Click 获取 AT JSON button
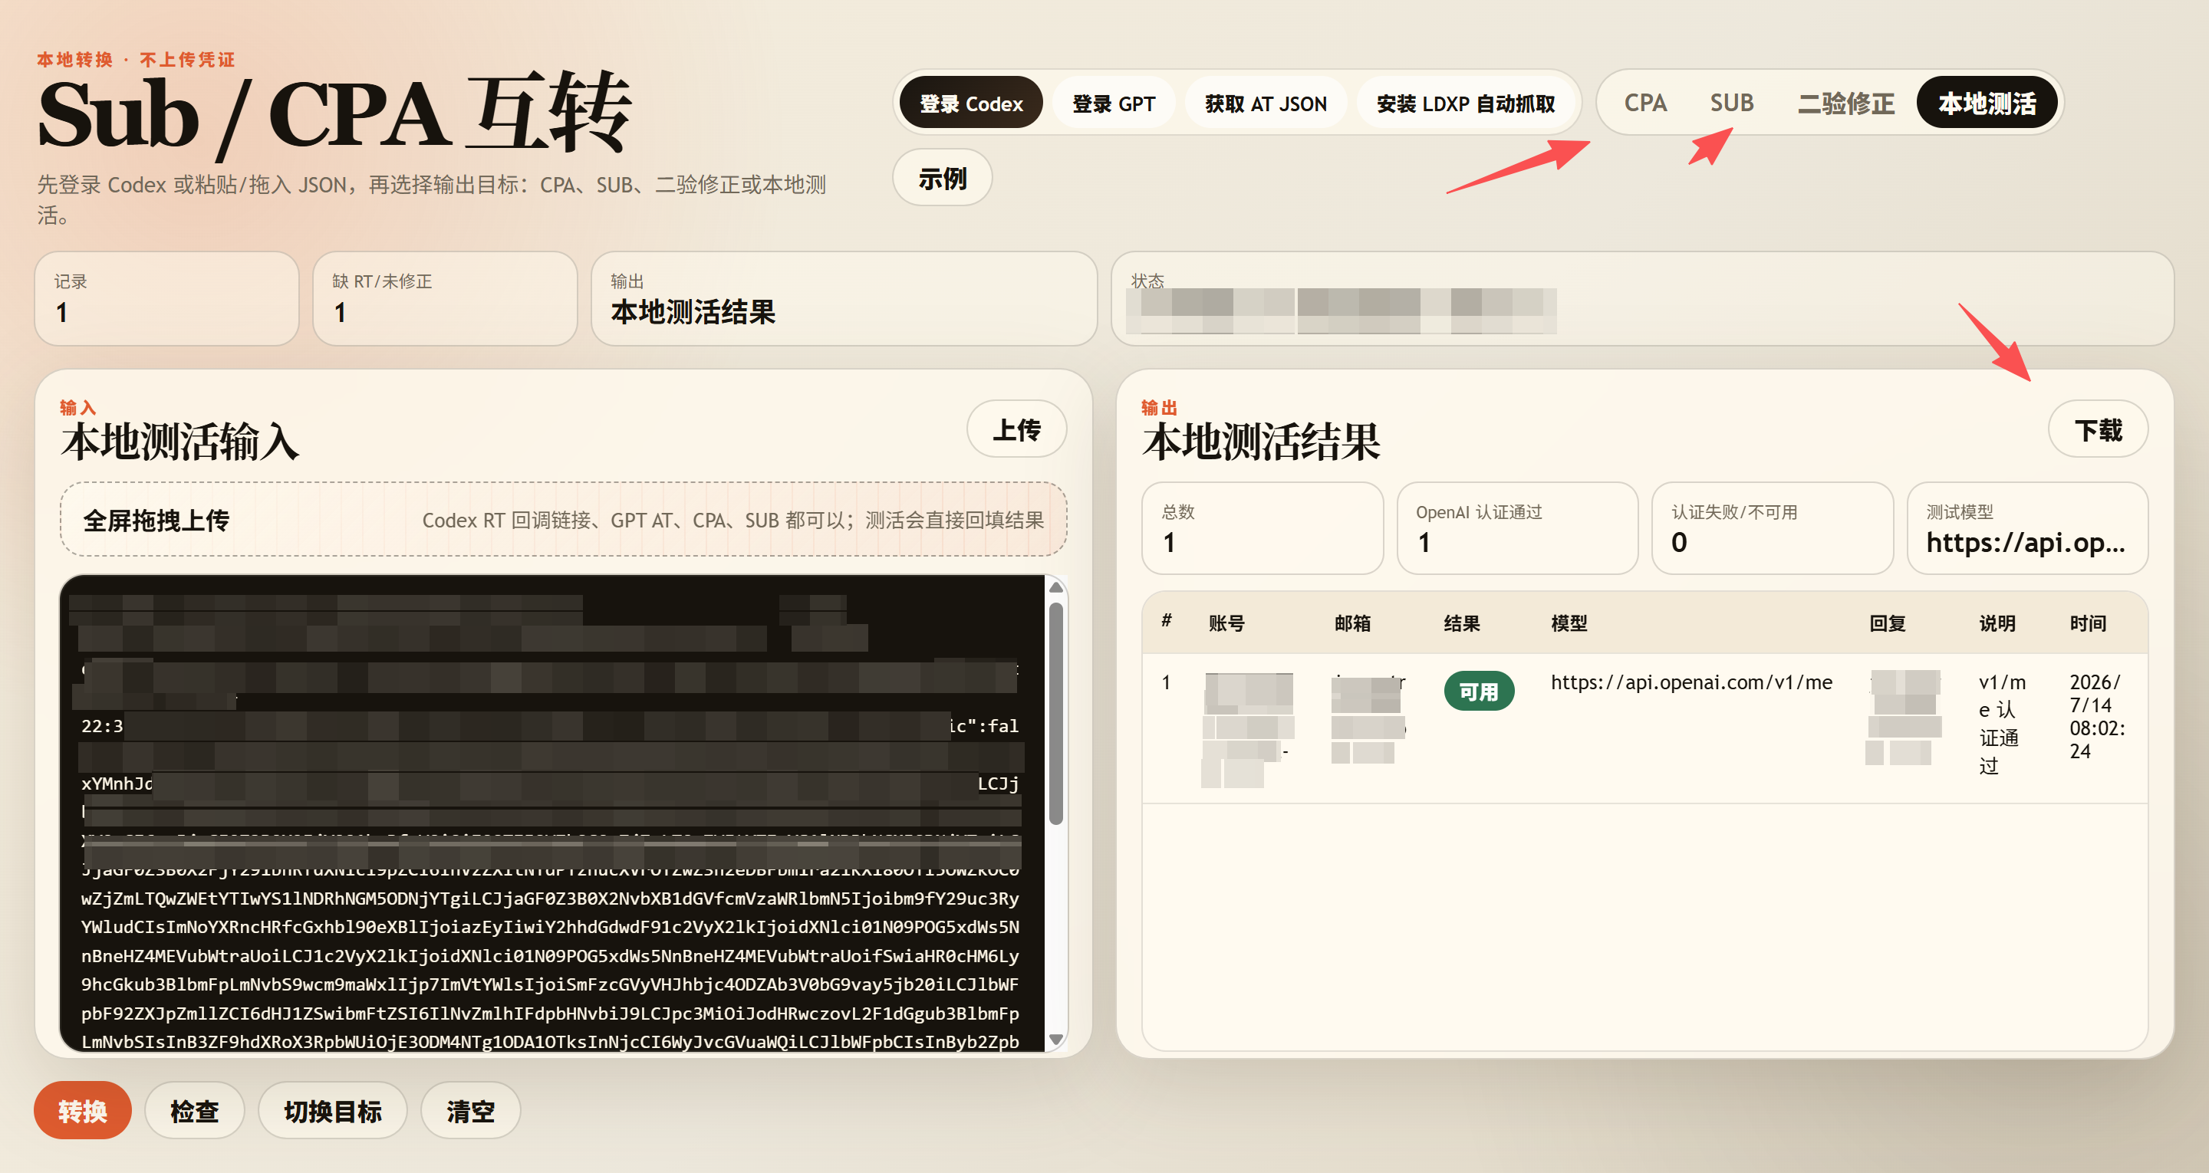The height and width of the screenshot is (1173, 2209). [x=1265, y=103]
